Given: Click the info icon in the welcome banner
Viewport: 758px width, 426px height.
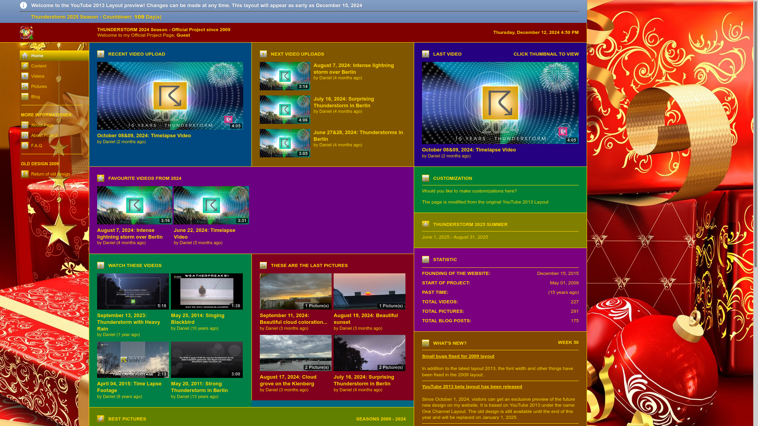Looking at the screenshot, I should click(23, 6).
